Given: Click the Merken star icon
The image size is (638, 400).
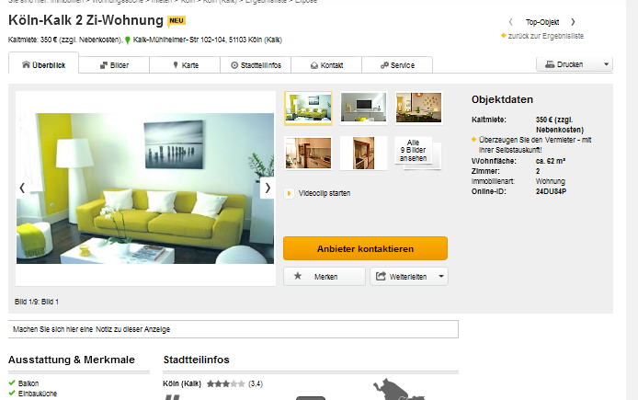Looking at the screenshot, I should click(x=298, y=276).
